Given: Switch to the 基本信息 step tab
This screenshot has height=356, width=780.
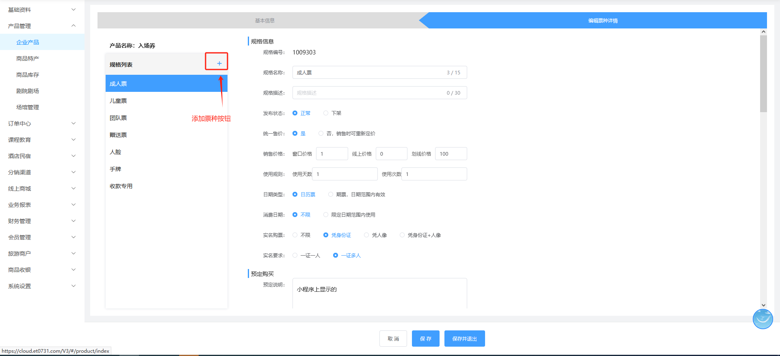Looking at the screenshot, I should click(x=264, y=21).
